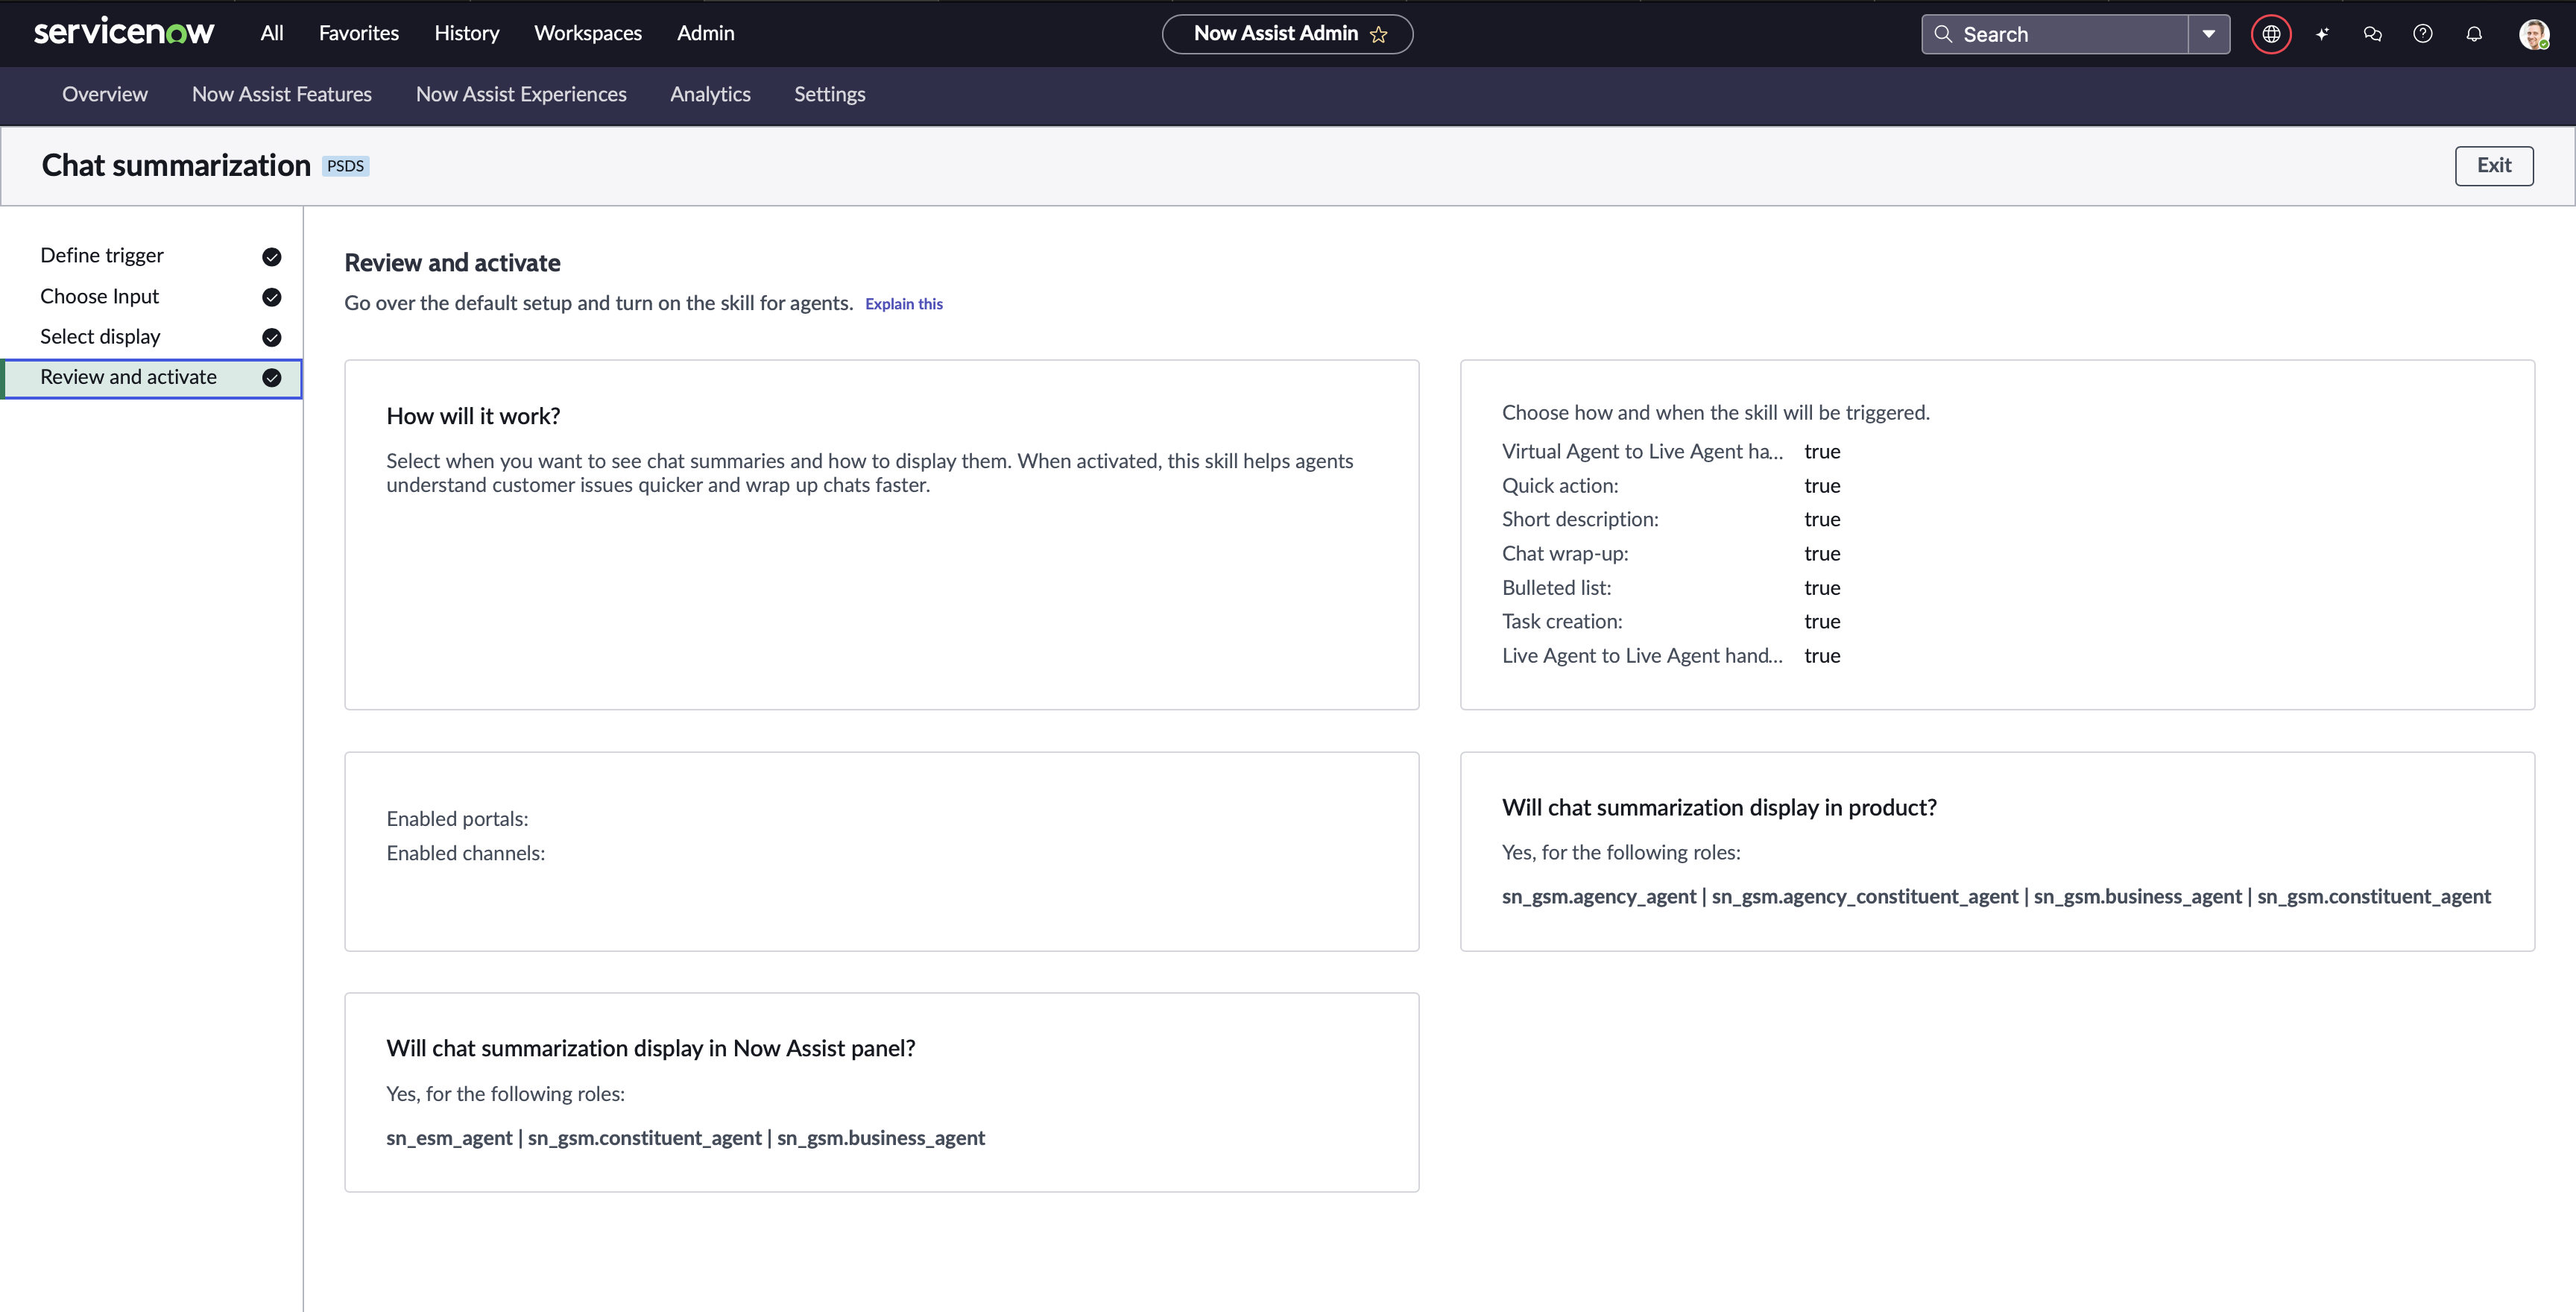This screenshot has height=1312, width=2576.
Task: Open the globe scope picker icon
Action: coord(2271,34)
